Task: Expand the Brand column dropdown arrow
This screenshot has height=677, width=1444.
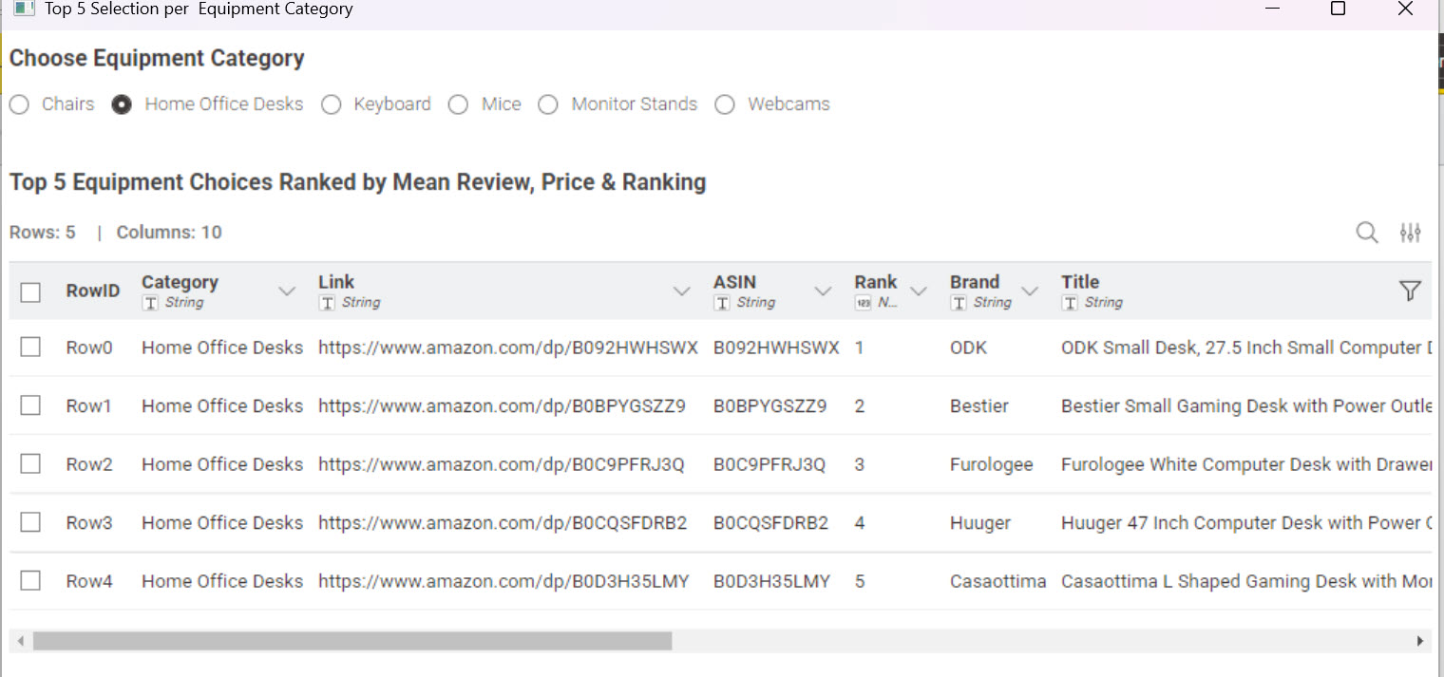Action: tap(1029, 291)
